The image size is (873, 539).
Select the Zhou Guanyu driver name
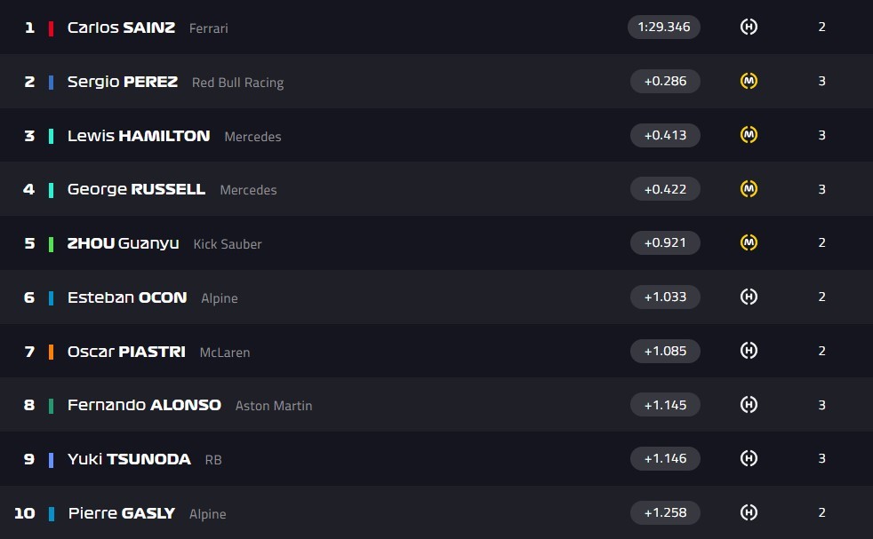(123, 243)
